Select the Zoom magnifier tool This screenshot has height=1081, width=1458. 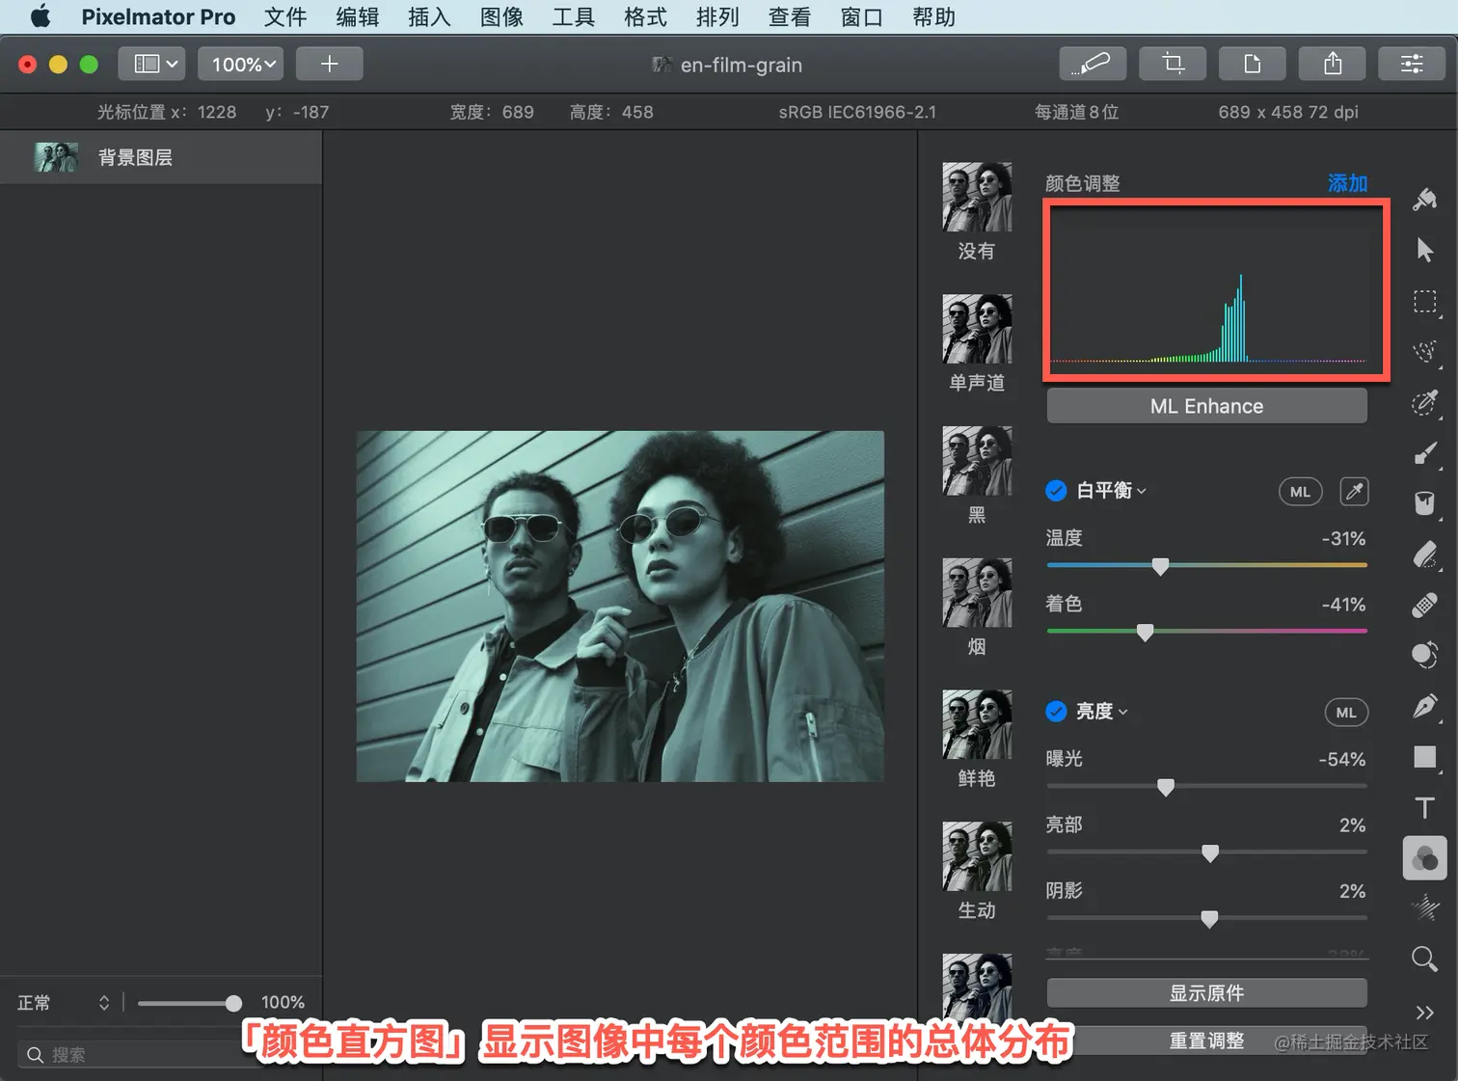click(1424, 959)
